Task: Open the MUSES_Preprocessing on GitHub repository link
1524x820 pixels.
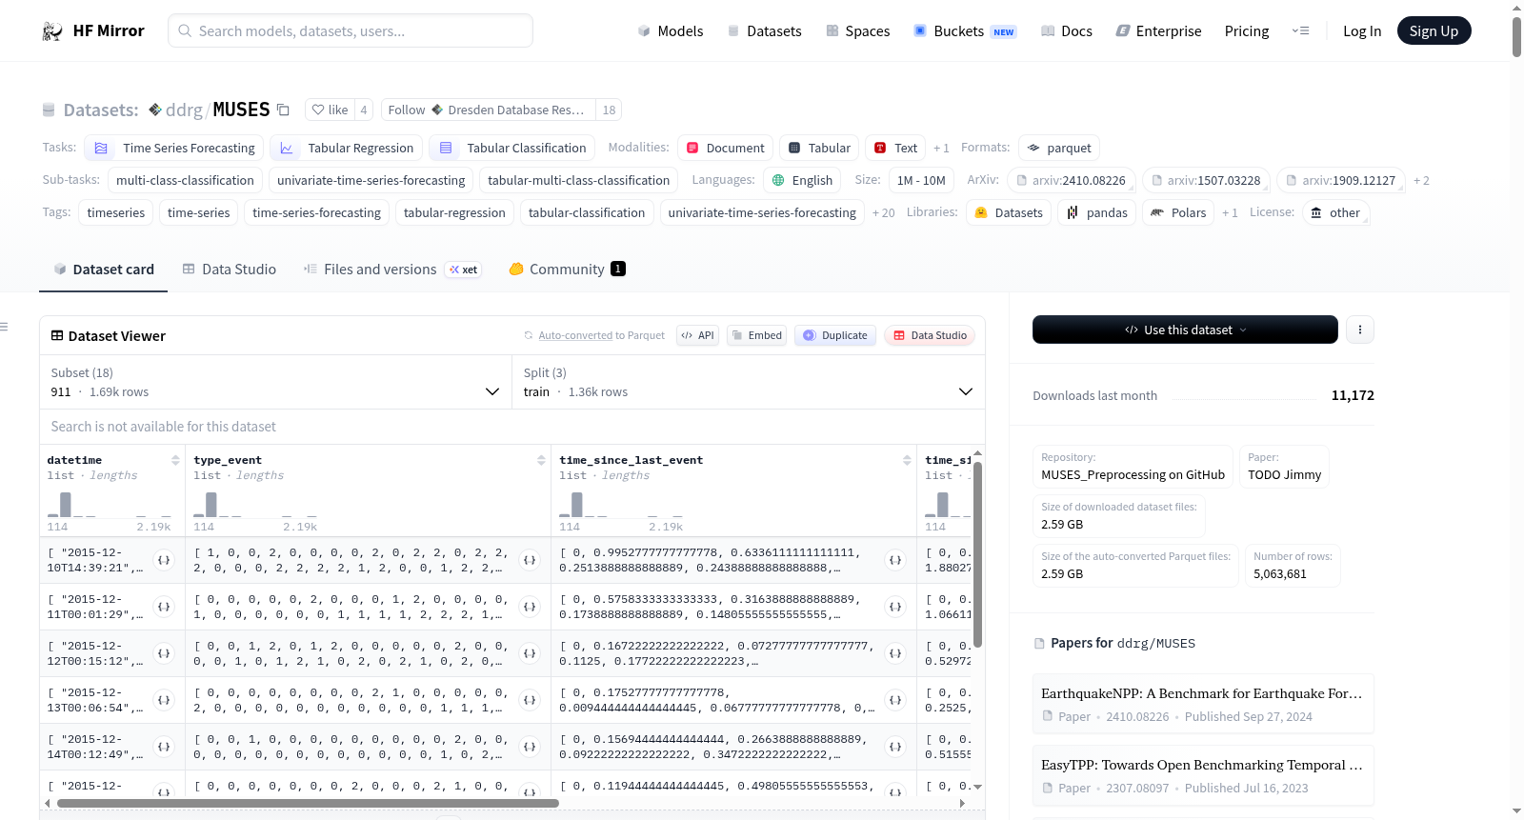Action: pyautogui.click(x=1133, y=475)
